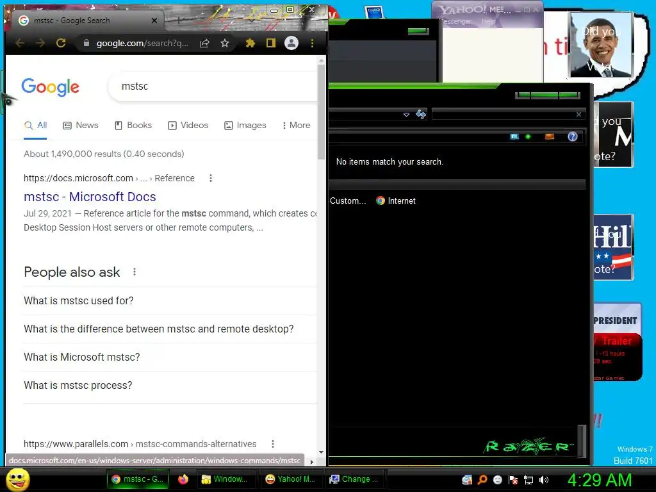Switch to Yahoo! Messenger taskbar button
Screen dimensions: 656x492
[290, 479]
